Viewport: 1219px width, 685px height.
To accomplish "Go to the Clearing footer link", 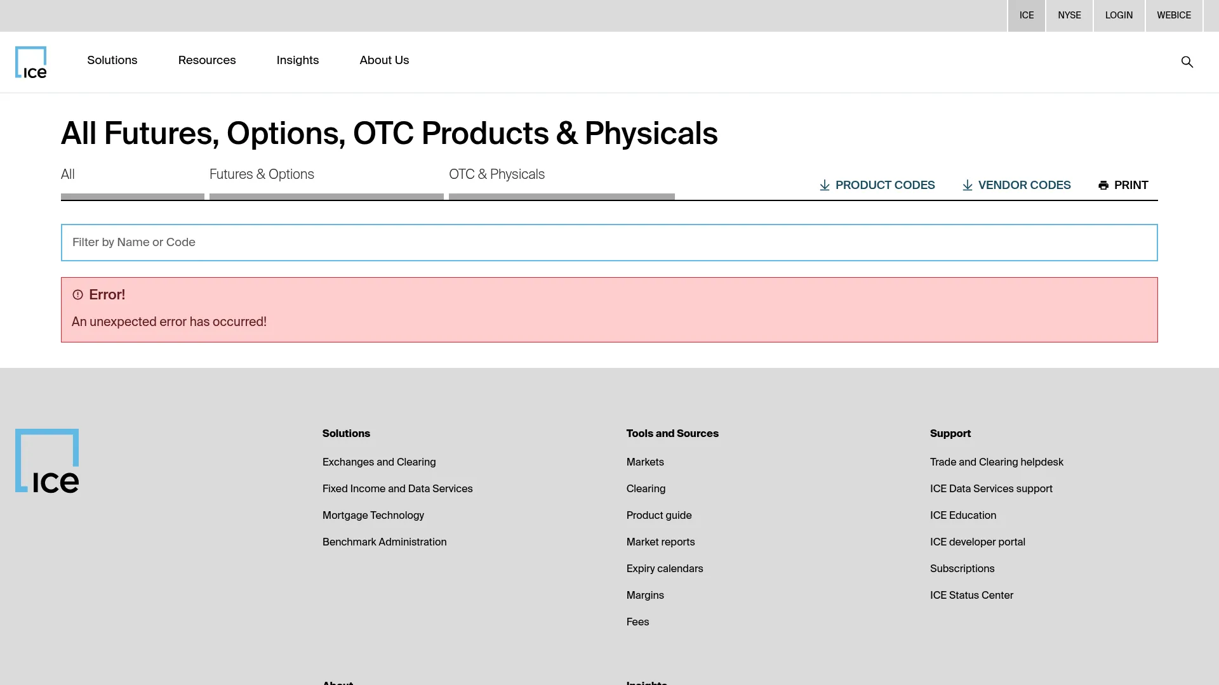I will [646, 489].
